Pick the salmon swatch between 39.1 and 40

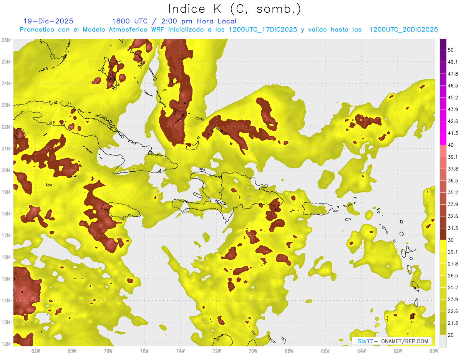pyautogui.click(x=443, y=151)
